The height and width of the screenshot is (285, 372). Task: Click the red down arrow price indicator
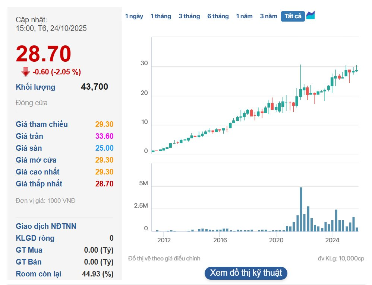pyautogui.click(x=26, y=72)
